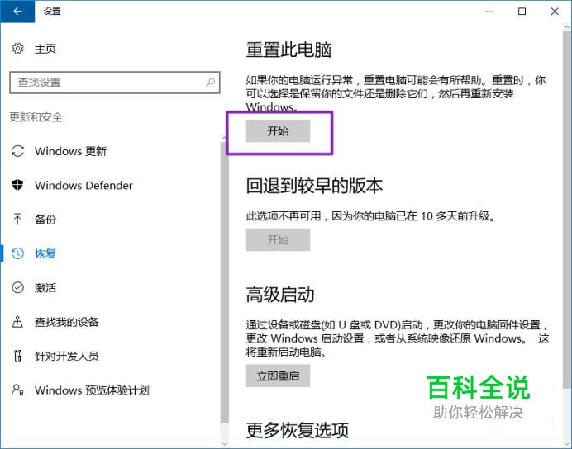Click the Windows Defender shield icon

click(17, 185)
